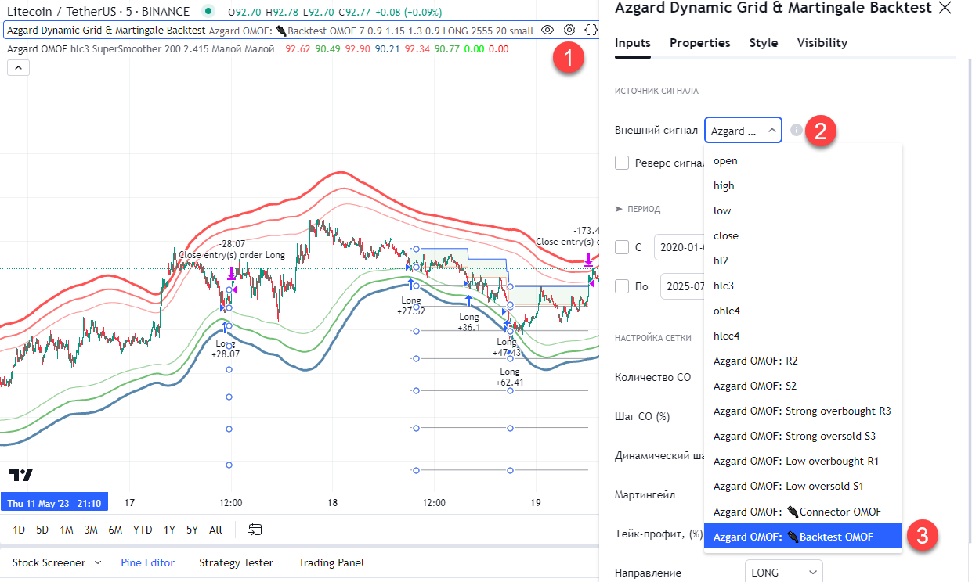
Task: Click the Thu 11 May '23 date label
Action: coord(54,504)
